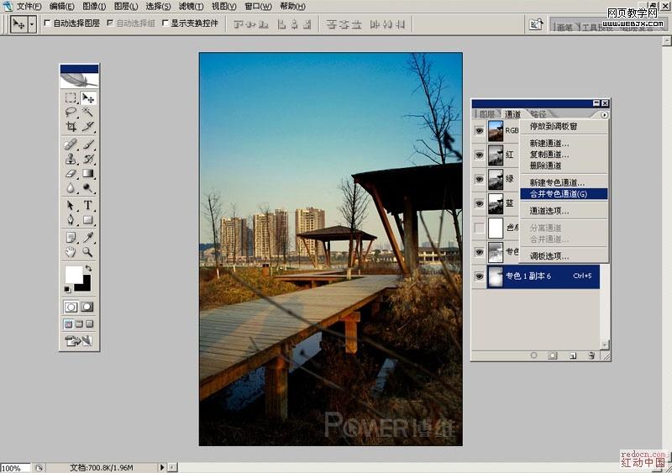Select the Lasso tool
Viewport: 672px width, 473px height.
tap(71, 113)
